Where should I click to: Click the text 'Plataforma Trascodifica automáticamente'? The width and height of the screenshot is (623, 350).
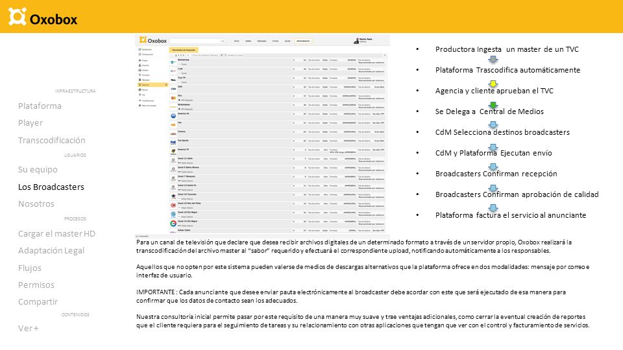click(x=507, y=70)
